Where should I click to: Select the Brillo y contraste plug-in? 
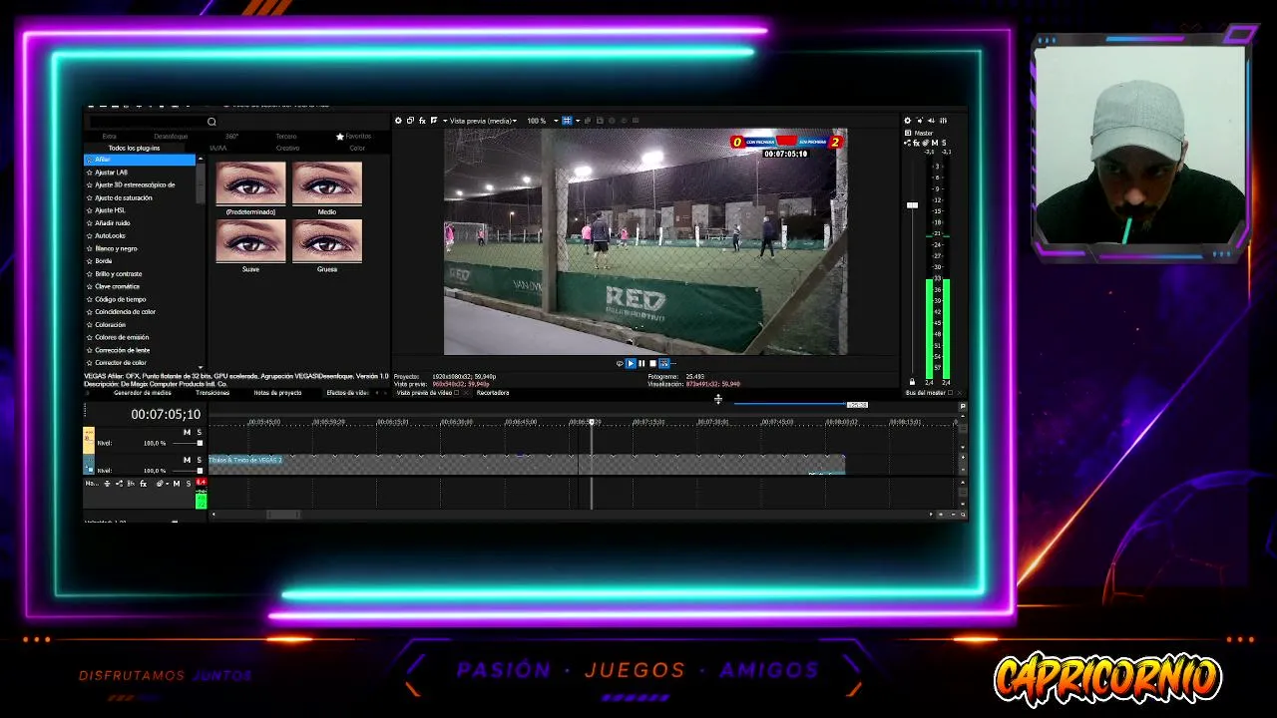tap(140, 274)
